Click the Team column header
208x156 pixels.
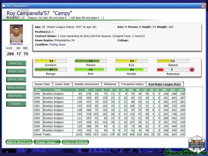pos(57,90)
